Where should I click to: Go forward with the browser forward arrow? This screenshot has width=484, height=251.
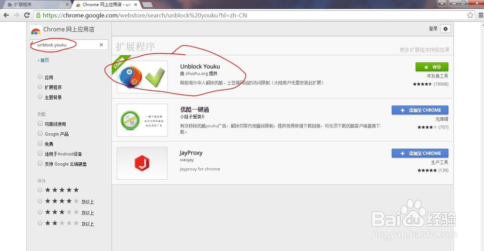[x=16, y=15]
